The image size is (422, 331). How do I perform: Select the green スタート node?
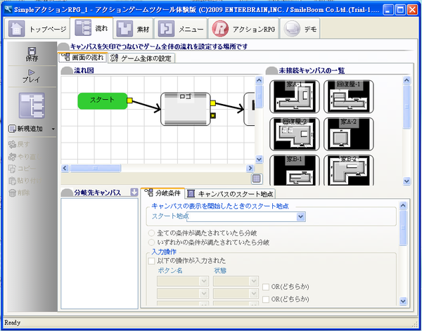103,100
